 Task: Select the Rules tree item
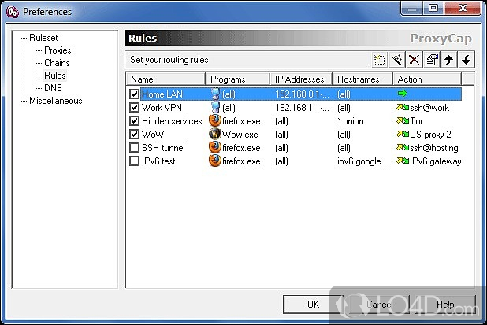click(x=55, y=76)
